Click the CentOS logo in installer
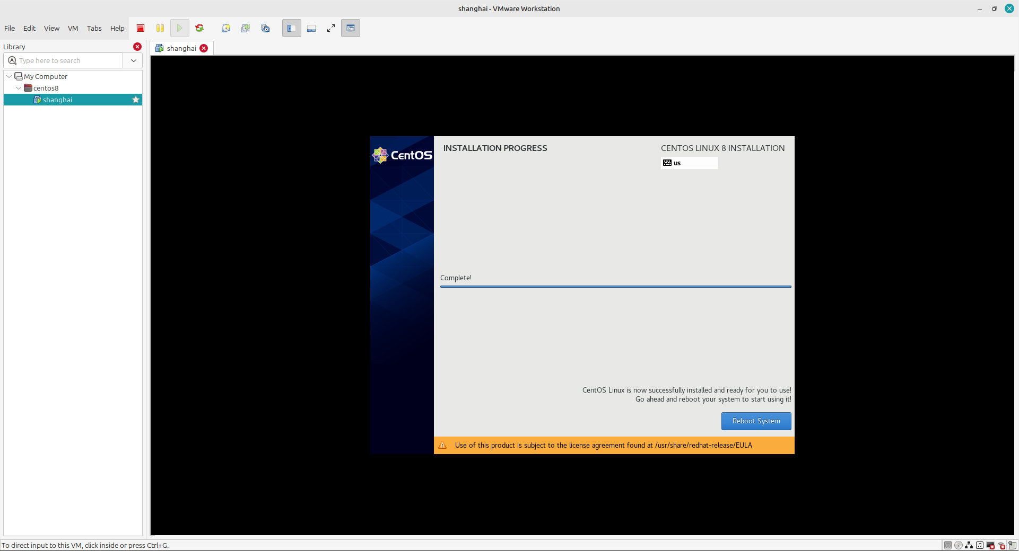 [x=402, y=155]
